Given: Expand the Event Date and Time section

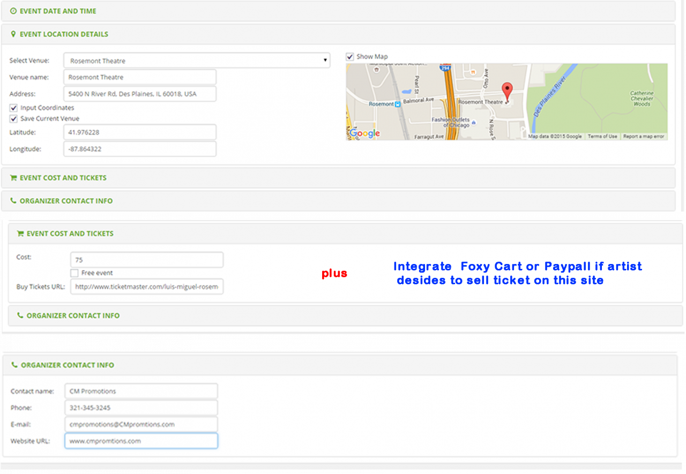Looking at the screenshot, I should click(58, 11).
